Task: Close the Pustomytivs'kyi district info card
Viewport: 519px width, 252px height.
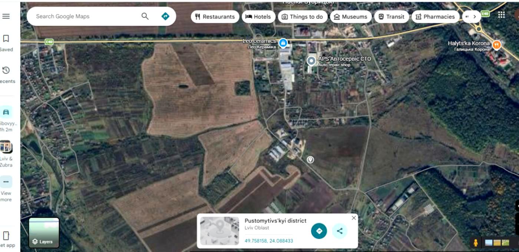Action: 354,218
